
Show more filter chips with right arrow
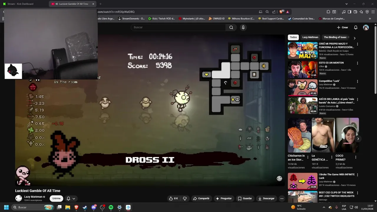pyautogui.click(x=354, y=38)
